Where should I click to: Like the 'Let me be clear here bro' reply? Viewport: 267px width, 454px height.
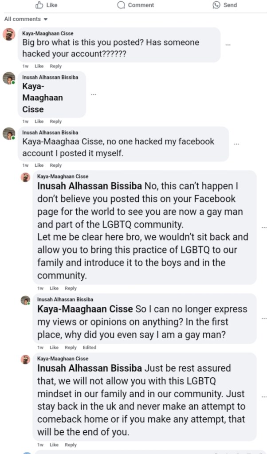point(54,288)
